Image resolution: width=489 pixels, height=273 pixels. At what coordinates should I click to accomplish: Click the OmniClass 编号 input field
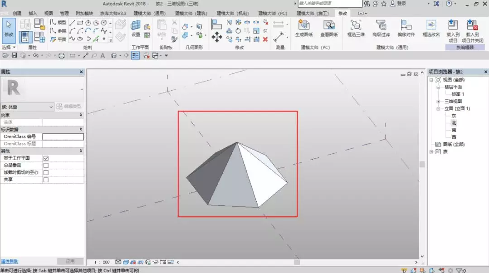(x=63, y=136)
